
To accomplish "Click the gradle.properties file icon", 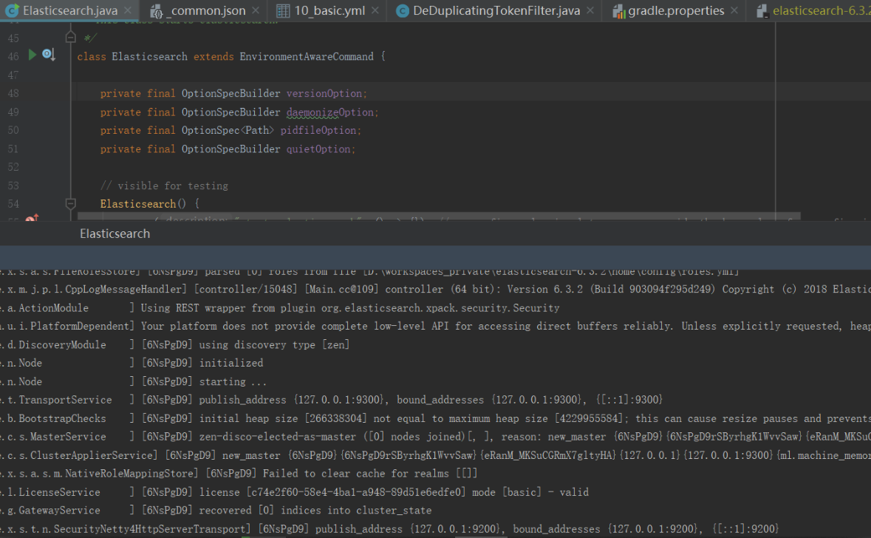I will tap(618, 11).
